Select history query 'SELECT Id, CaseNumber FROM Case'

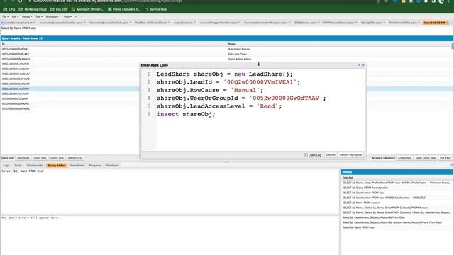point(363,193)
